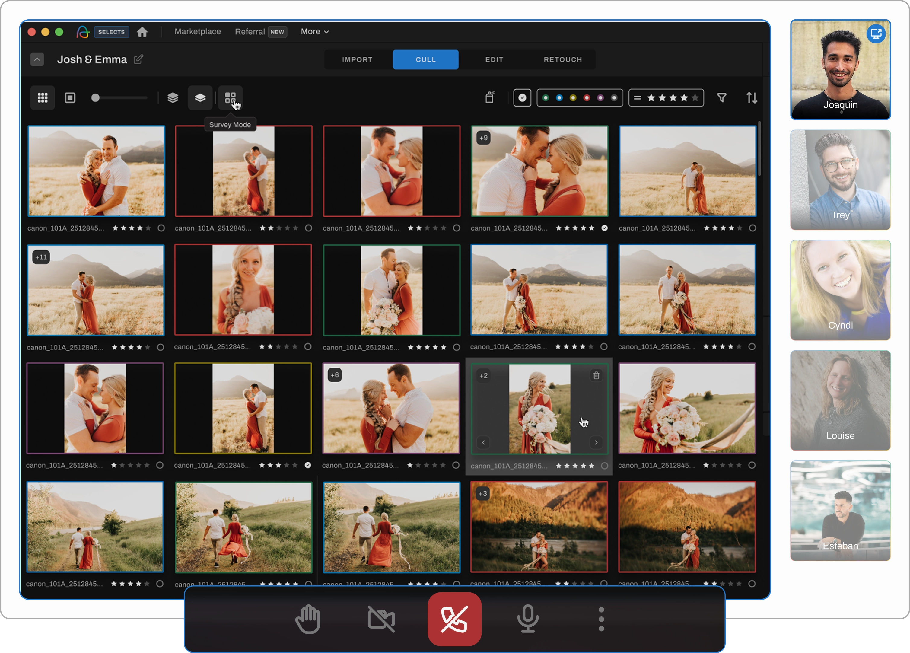Toggle the selected checkmark filter
The image size is (910, 653).
coord(522,97)
